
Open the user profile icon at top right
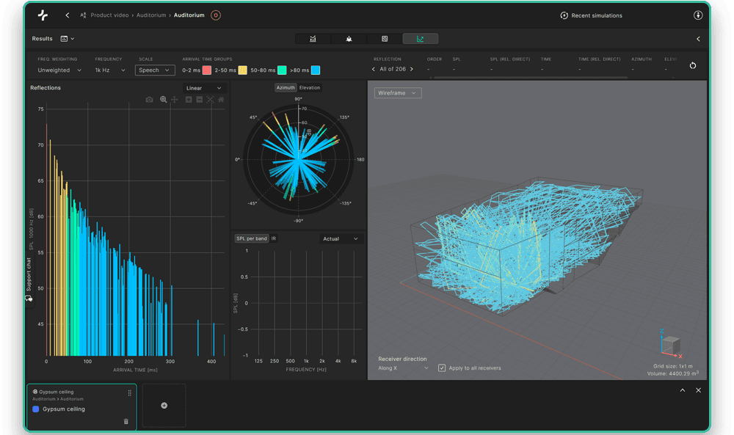(x=698, y=15)
